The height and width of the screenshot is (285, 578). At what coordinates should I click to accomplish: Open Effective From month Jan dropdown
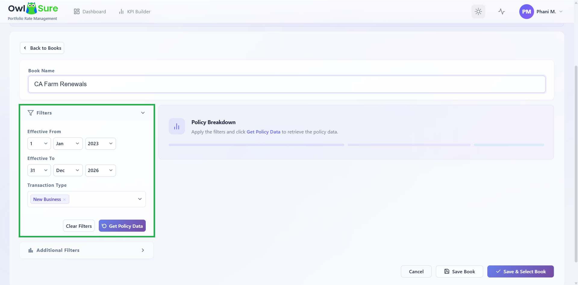point(68,144)
